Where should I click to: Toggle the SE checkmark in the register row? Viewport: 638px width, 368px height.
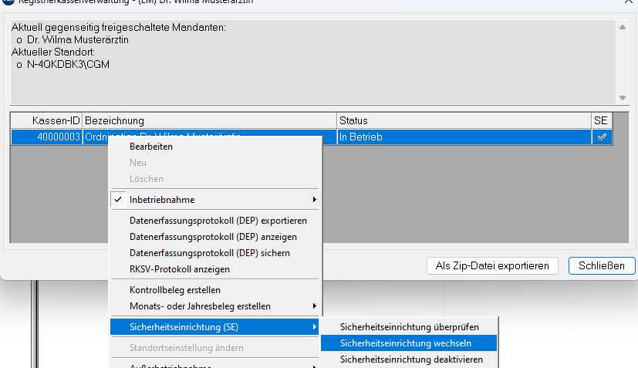[602, 137]
